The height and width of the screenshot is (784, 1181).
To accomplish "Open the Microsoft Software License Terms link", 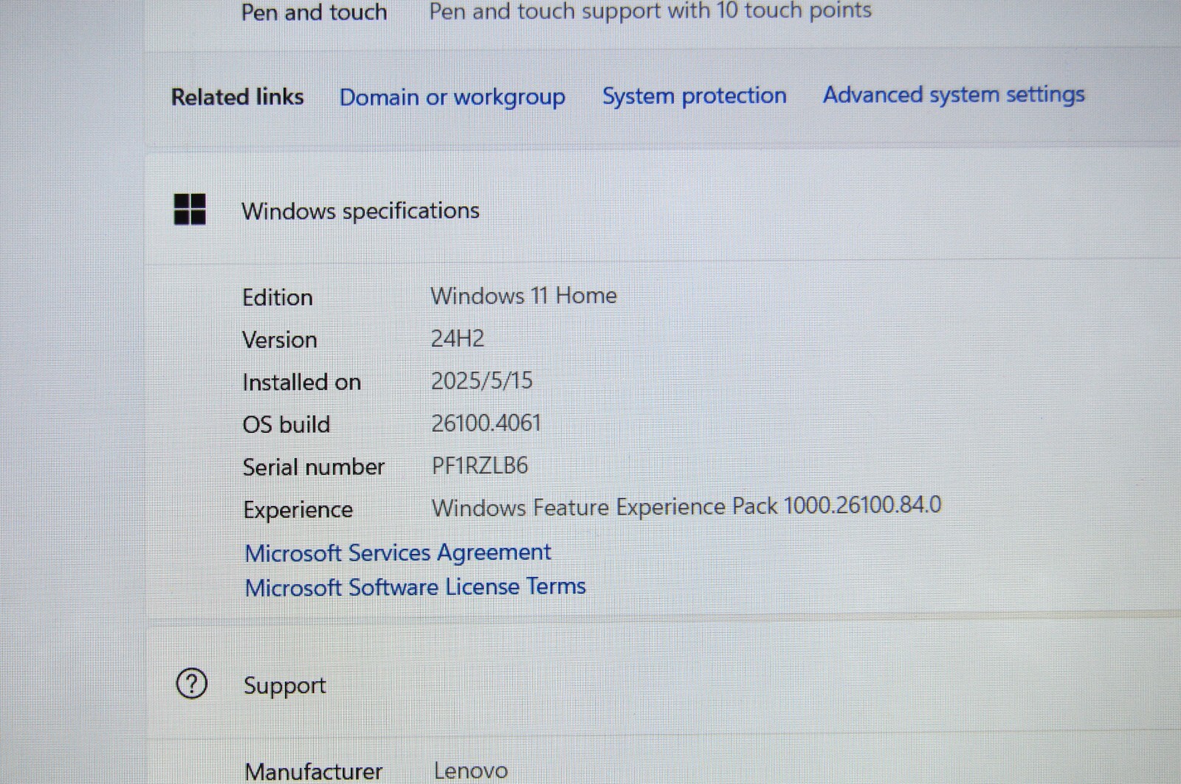I will click(x=415, y=587).
